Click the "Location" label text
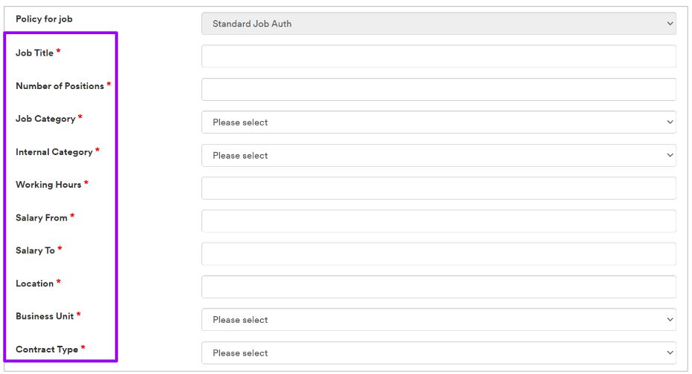 coord(35,283)
